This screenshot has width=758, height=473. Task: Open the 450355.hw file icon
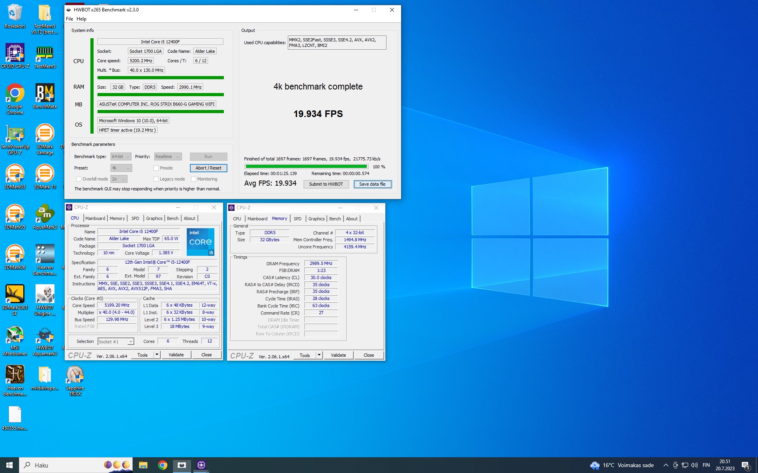(15, 418)
